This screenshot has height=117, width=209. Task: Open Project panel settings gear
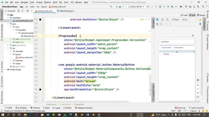[27, 11]
